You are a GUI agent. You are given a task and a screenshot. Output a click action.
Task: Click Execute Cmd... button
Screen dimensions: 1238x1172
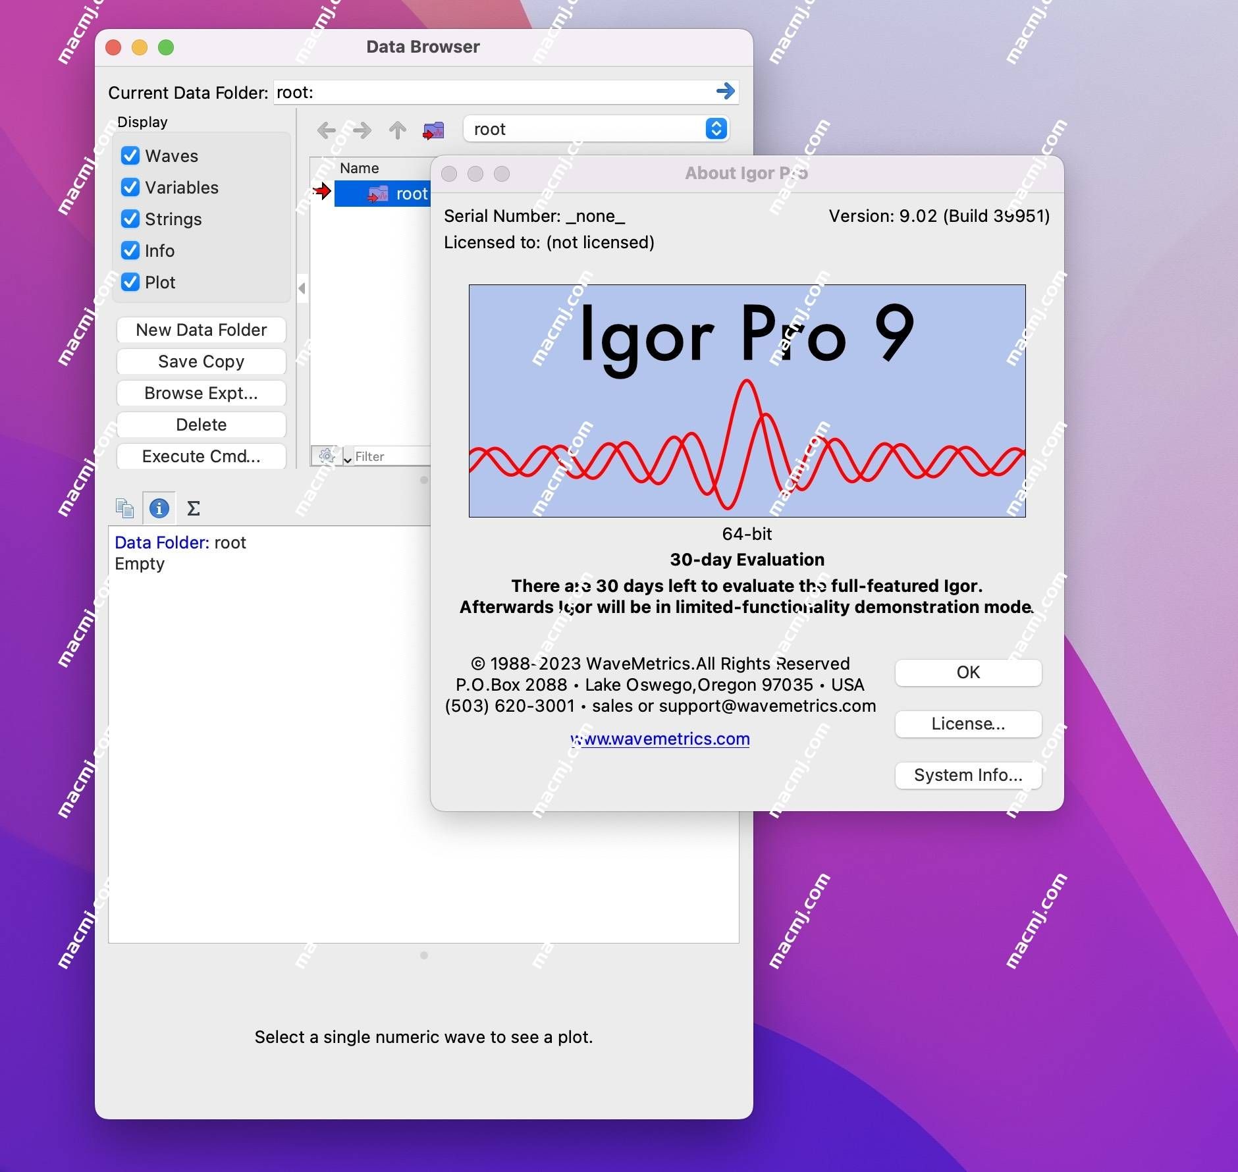[x=202, y=456]
